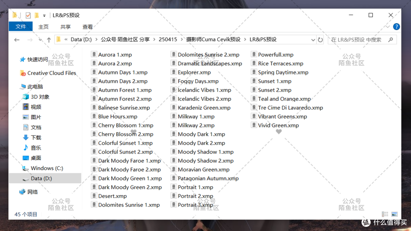Screen dimensions: 411x231
Task: Navigate to 公众号 陌鱼社区 分享 breadcrumb
Action: [125, 40]
